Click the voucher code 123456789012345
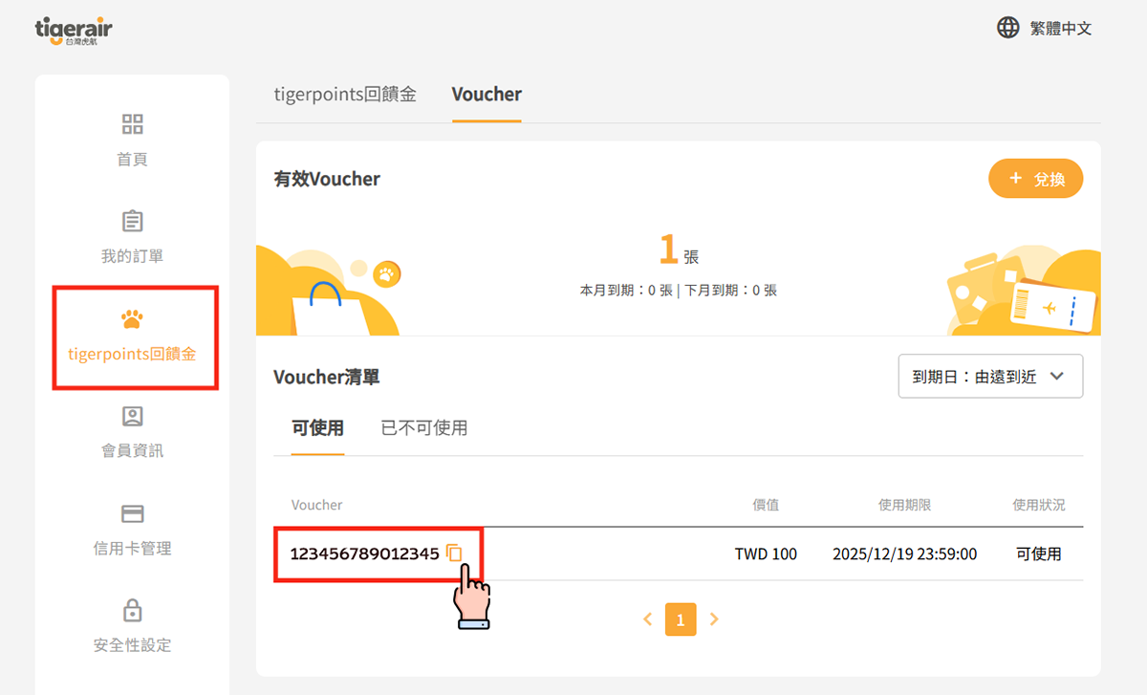The height and width of the screenshot is (695, 1147). click(x=364, y=554)
